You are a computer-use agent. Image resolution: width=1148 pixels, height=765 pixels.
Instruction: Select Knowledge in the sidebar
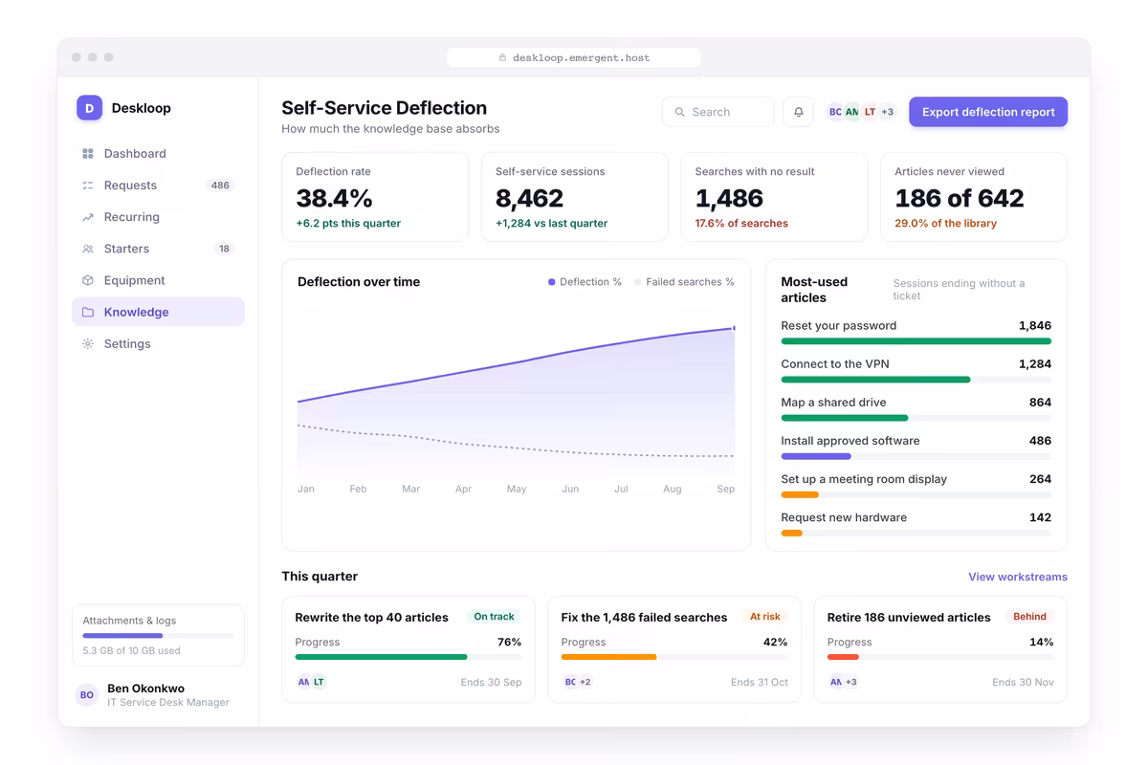(158, 312)
